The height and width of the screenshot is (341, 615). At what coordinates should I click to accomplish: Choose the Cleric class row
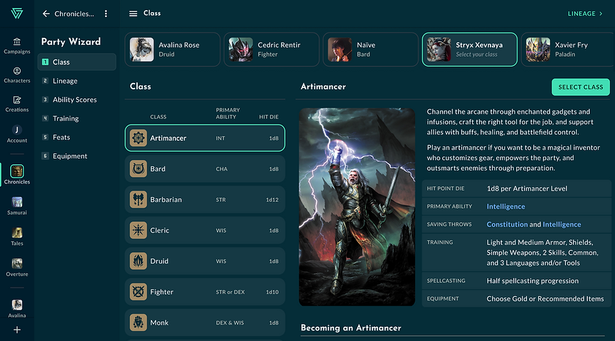pos(205,230)
